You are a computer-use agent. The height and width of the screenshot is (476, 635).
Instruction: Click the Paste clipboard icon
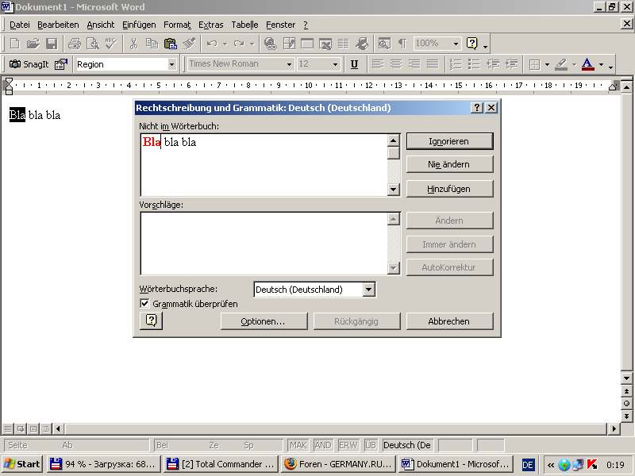tap(171, 44)
